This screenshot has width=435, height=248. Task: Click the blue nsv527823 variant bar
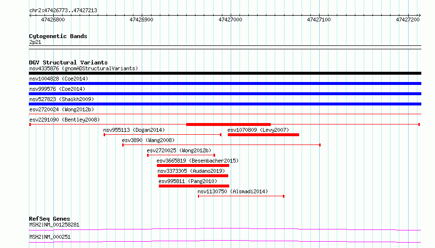click(x=225, y=104)
